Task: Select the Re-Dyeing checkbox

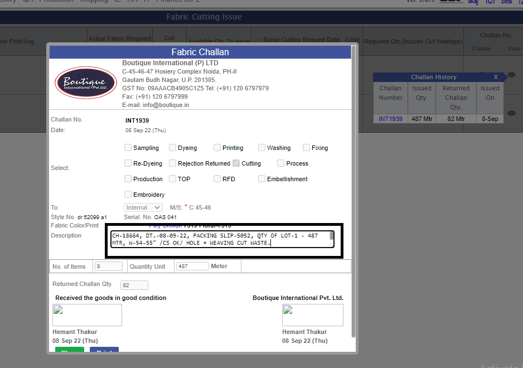Action: pyautogui.click(x=128, y=163)
